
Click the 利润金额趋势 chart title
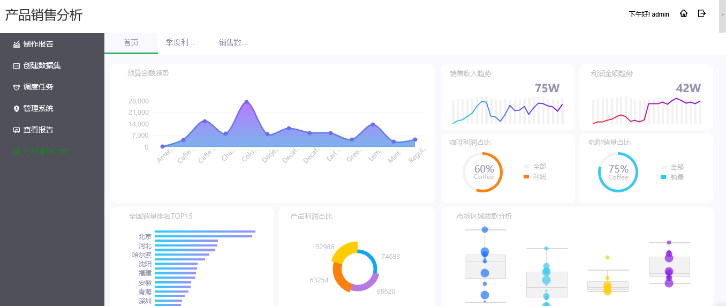click(611, 73)
